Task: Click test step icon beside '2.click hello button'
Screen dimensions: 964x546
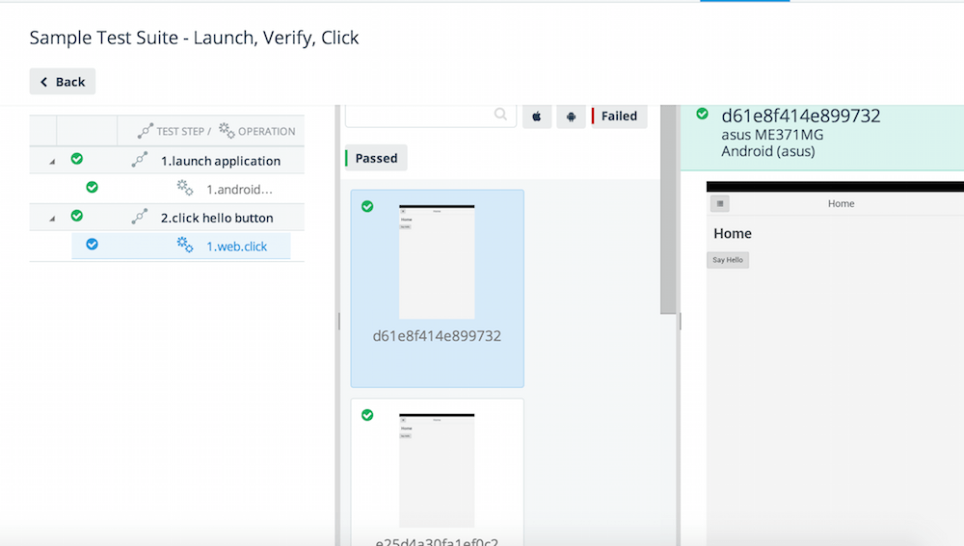Action: pyautogui.click(x=140, y=217)
